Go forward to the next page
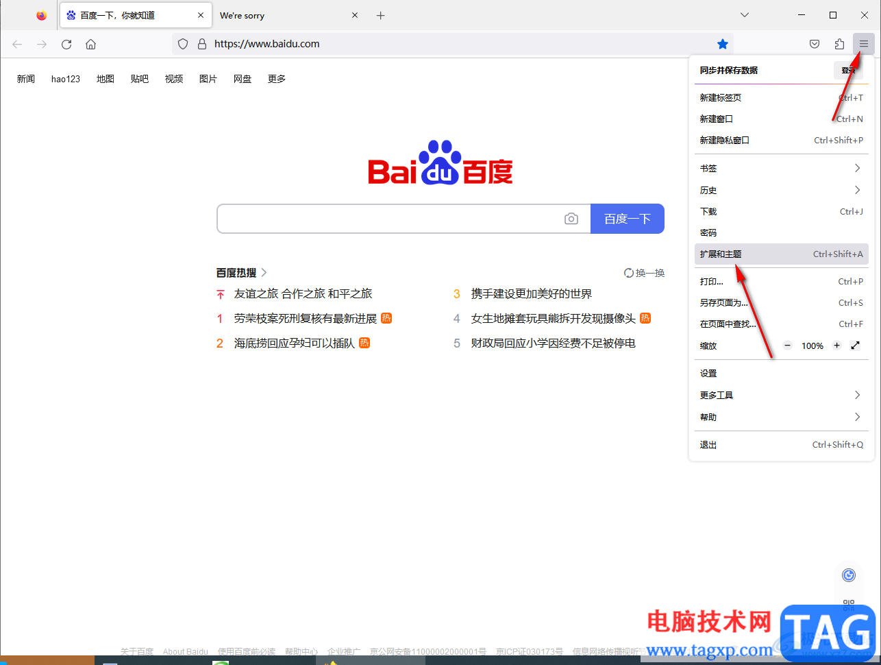 point(42,44)
